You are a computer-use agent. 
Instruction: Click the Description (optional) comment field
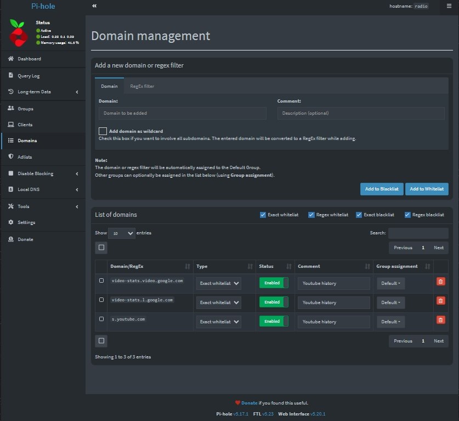361,113
